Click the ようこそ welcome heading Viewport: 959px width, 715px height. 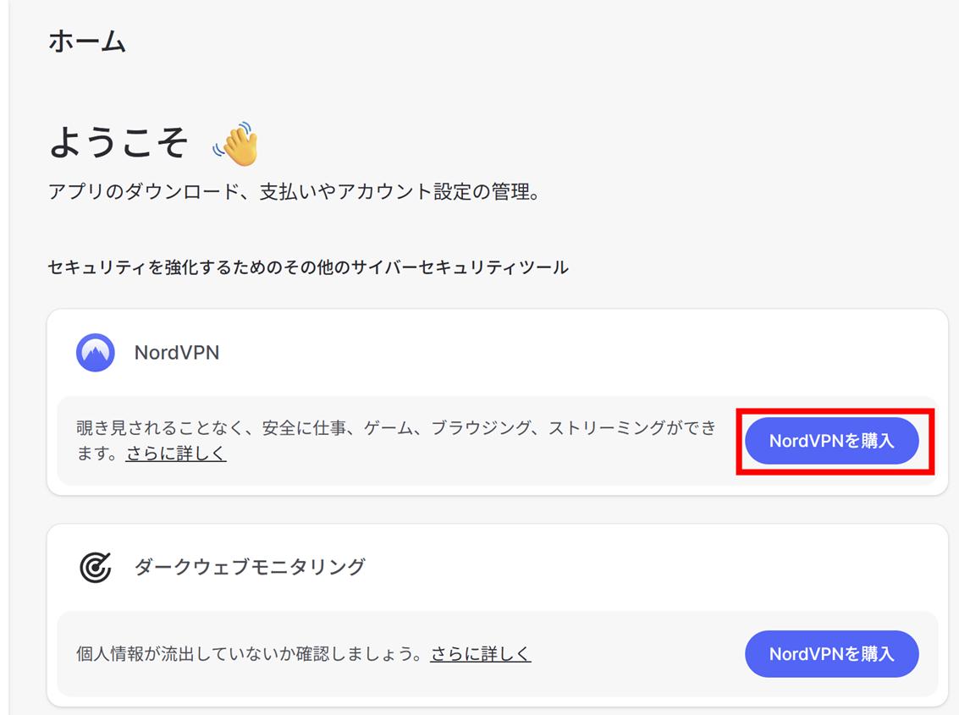118,142
